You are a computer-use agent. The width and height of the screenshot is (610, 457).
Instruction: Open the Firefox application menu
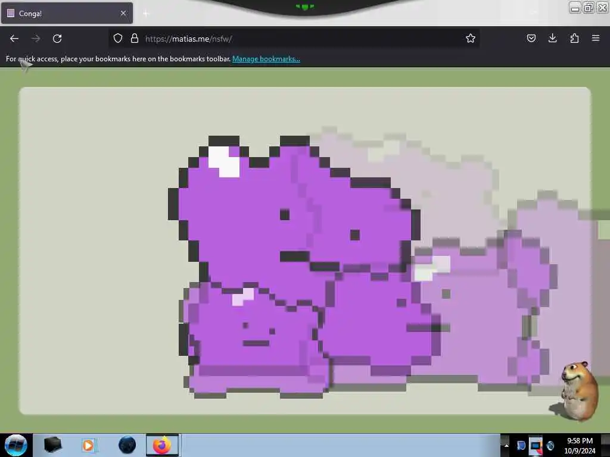click(596, 38)
